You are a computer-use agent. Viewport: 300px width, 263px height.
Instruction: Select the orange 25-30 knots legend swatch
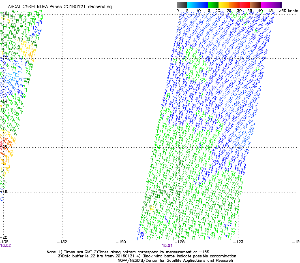coord(234,5)
